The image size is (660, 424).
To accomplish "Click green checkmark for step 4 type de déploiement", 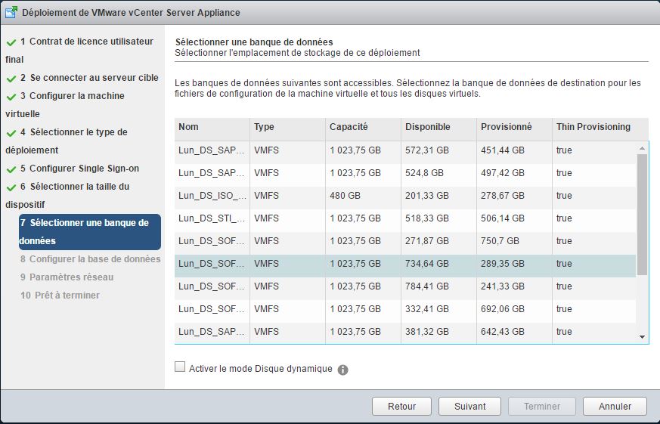I will 11,132.
